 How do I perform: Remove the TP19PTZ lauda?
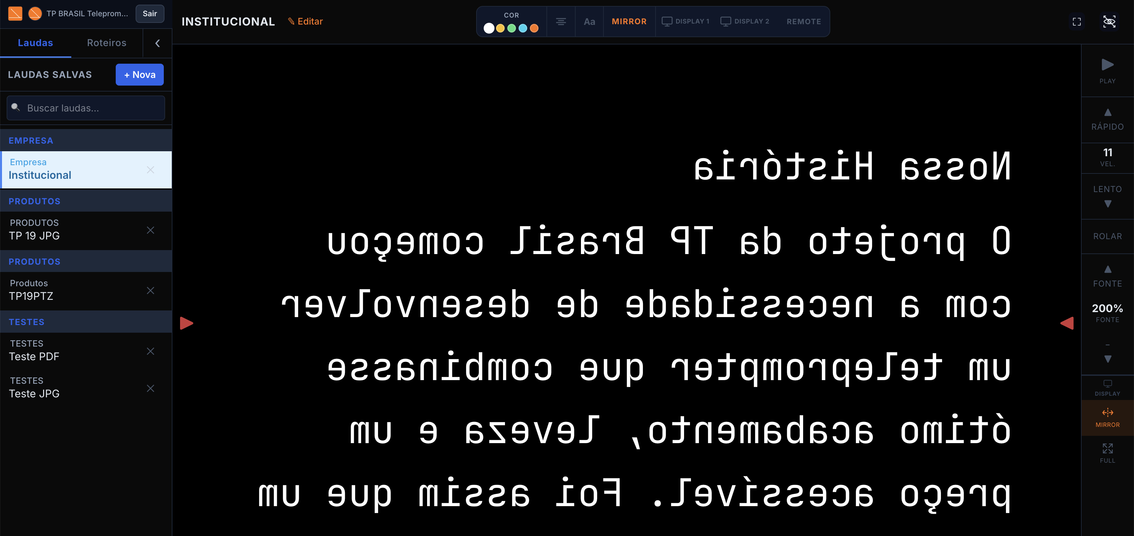pos(151,291)
